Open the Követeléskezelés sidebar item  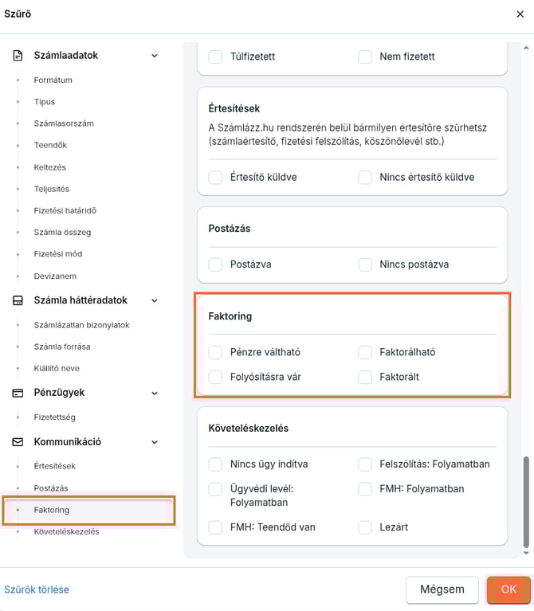66,531
